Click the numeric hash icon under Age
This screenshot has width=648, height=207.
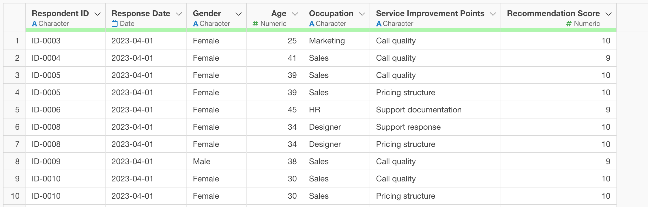point(255,24)
